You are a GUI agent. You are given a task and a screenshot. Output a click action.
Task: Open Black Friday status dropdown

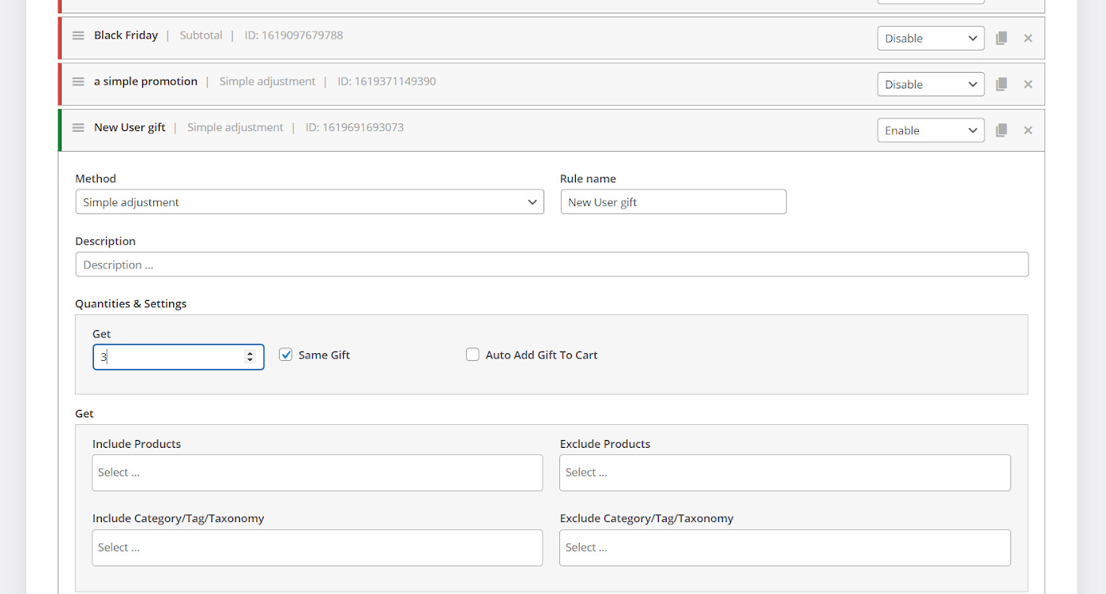[930, 38]
